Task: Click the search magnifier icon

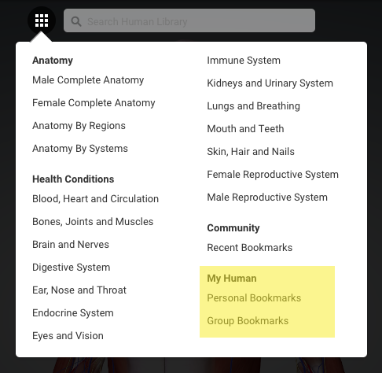Action: [76, 21]
